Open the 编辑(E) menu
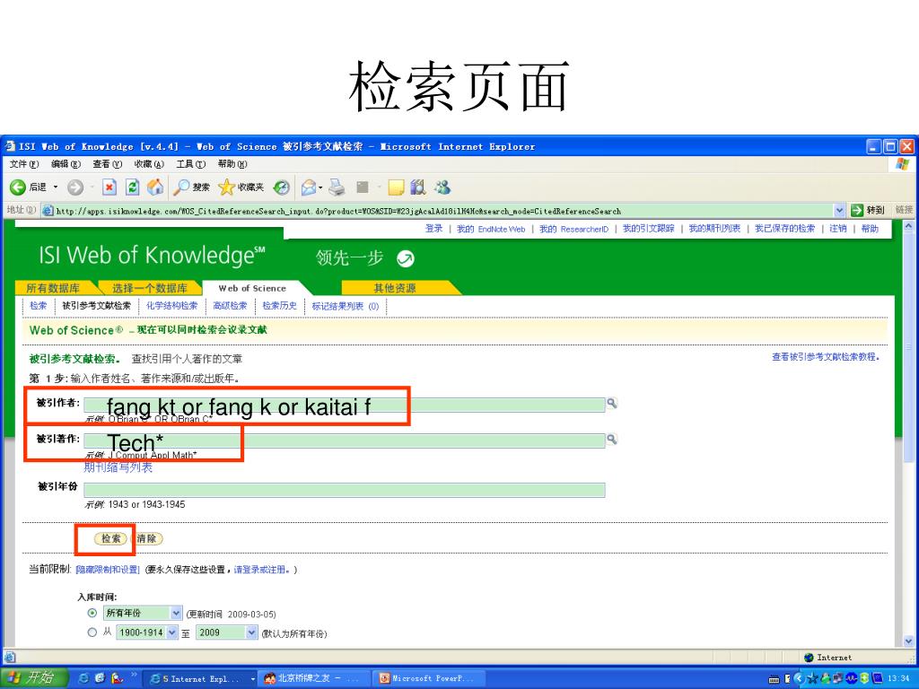The height and width of the screenshot is (689, 919). pyautogui.click(x=66, y=164)
